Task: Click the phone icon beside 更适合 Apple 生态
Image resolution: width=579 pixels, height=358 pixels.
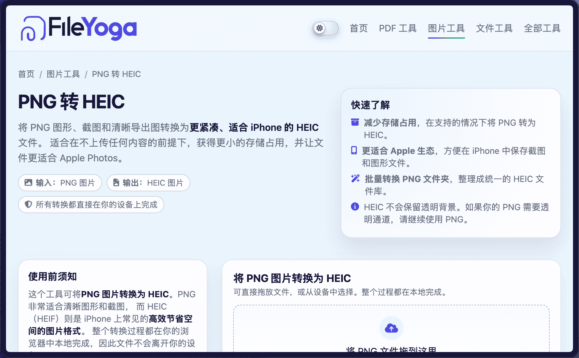Action: point(354,150)
